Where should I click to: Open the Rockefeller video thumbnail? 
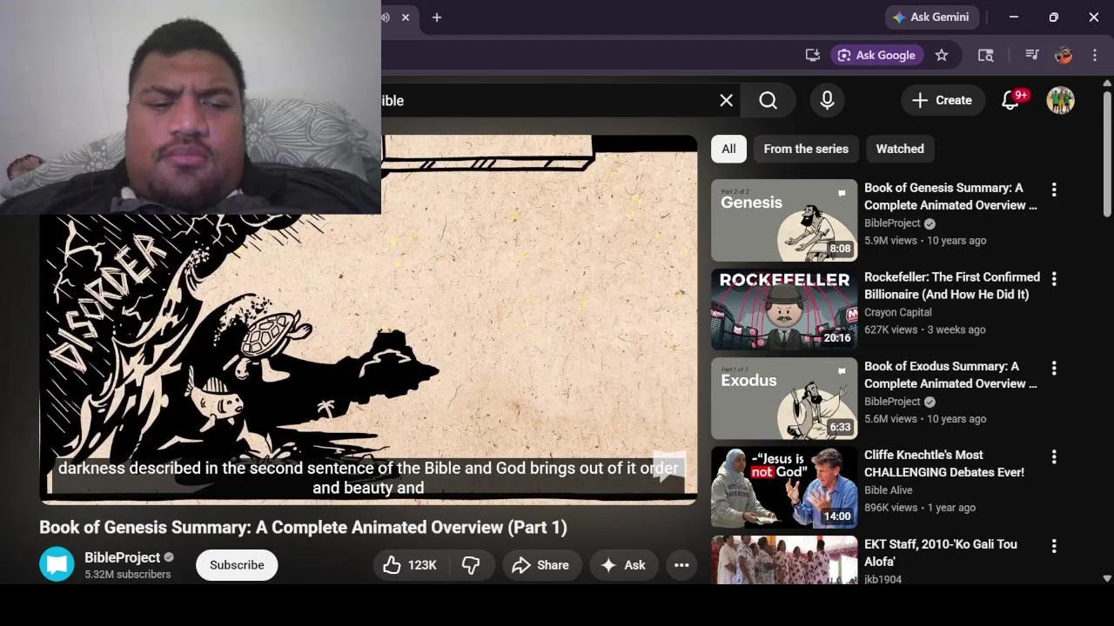(784, 310)
